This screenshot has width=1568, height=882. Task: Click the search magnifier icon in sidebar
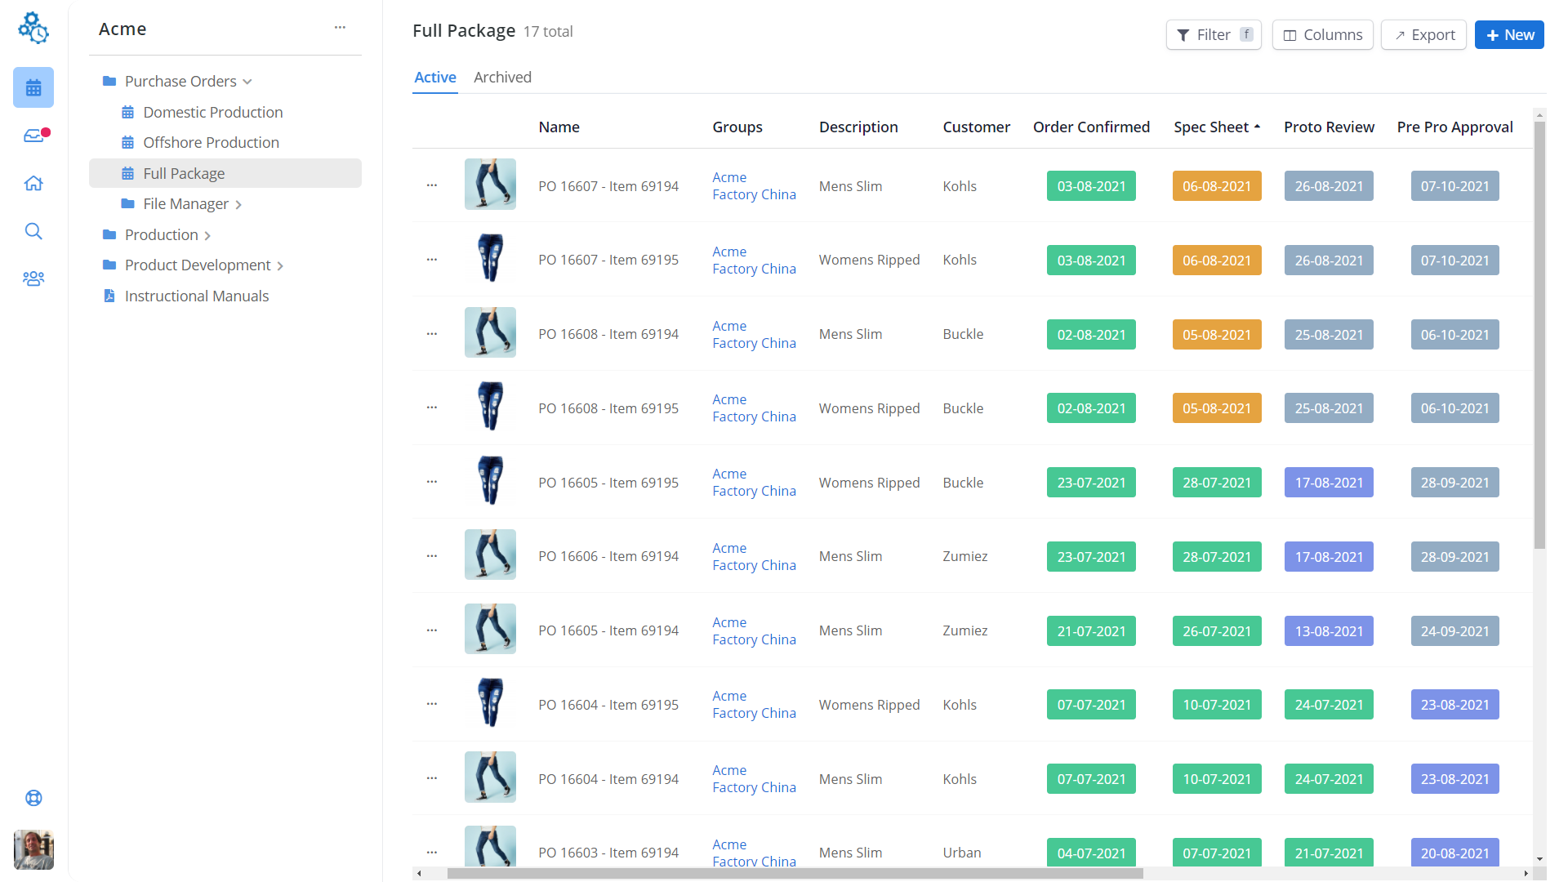coord(33,231)
